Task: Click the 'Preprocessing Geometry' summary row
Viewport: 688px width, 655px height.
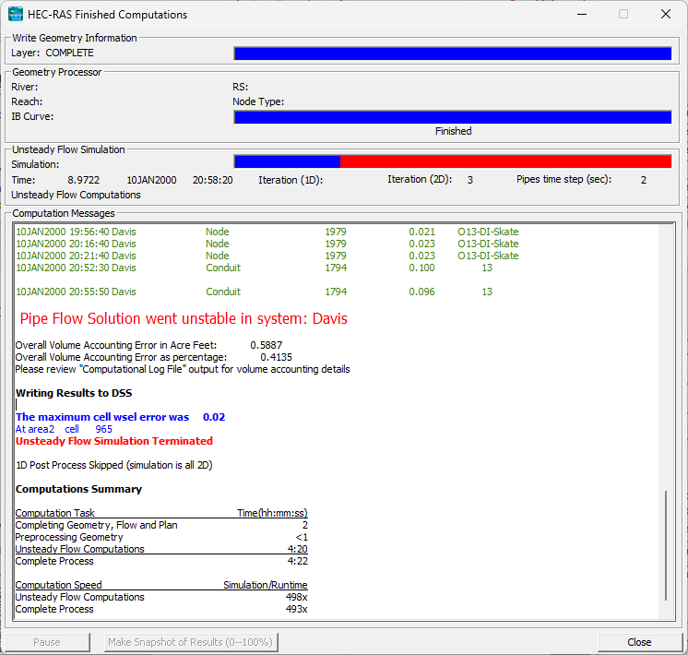Action: (161, 537)
